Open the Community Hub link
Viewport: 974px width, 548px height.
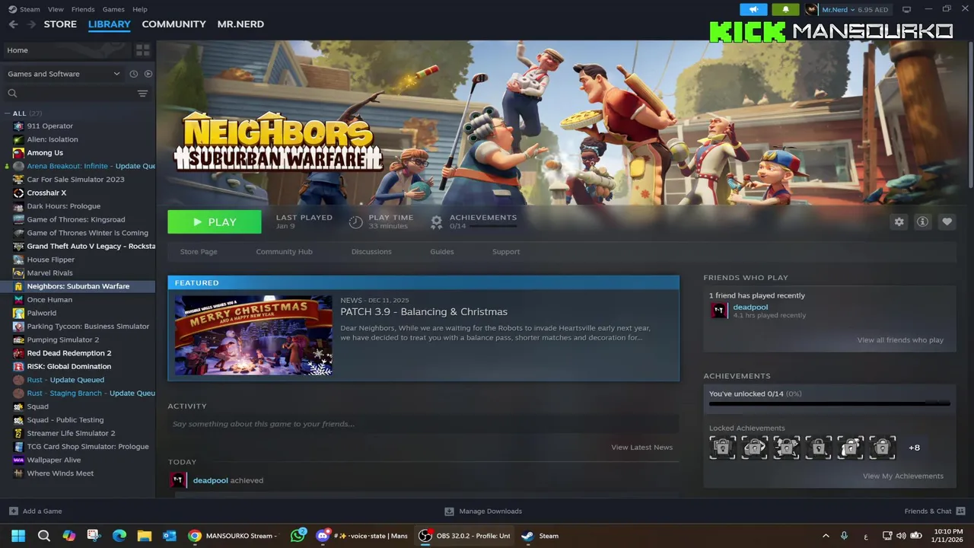click(x=284, y=252)
